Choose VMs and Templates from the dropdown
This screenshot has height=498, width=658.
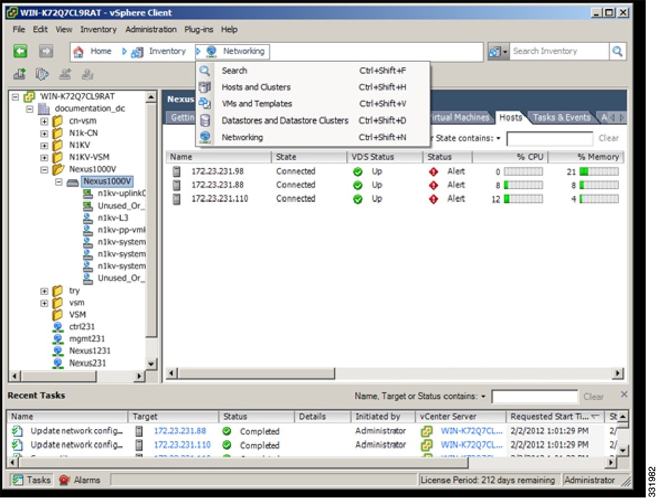coord(313,103)
